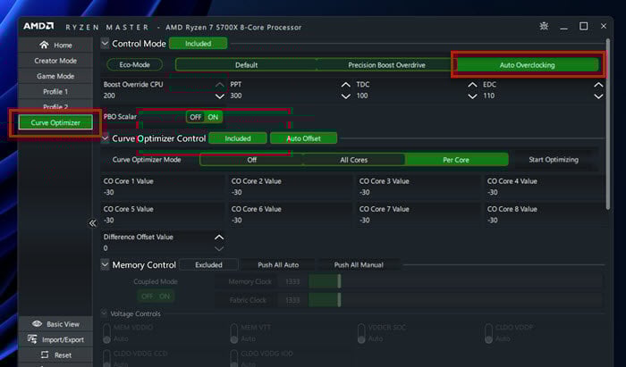Click the Basic View eye icon
Viewport: 626px width, 367px height.
click(37, 323)
